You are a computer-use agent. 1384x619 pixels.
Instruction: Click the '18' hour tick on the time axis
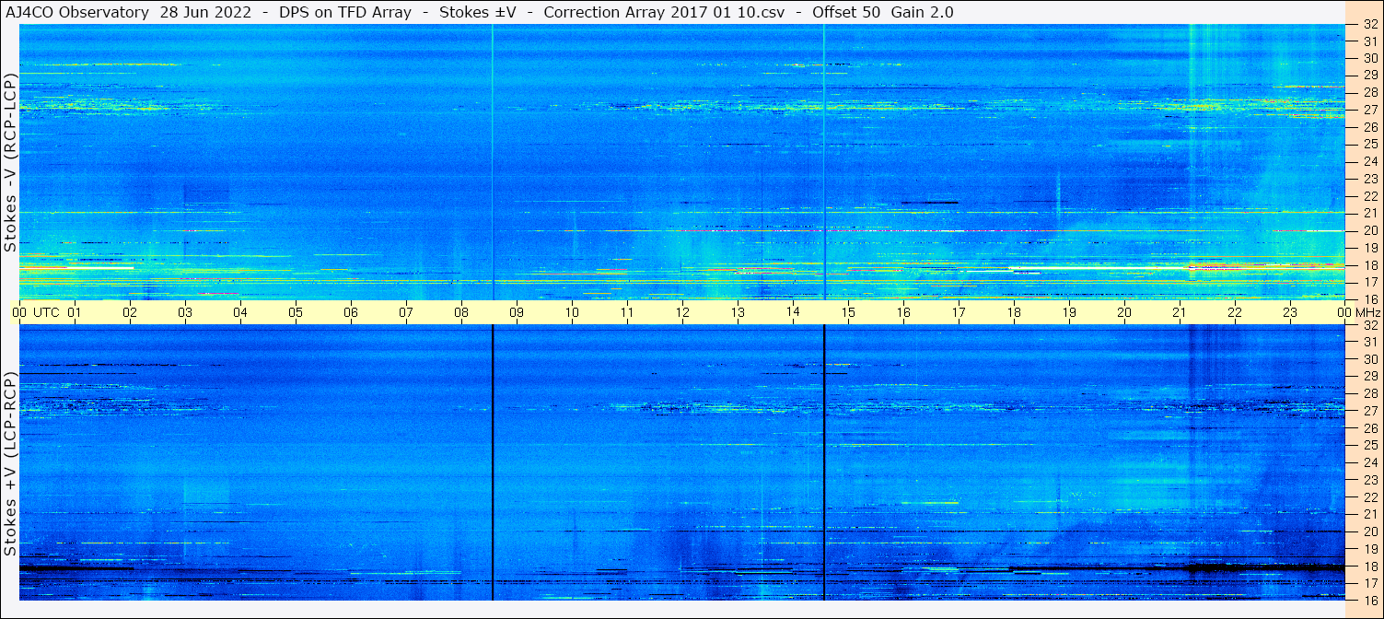[x=1014, y=312]
